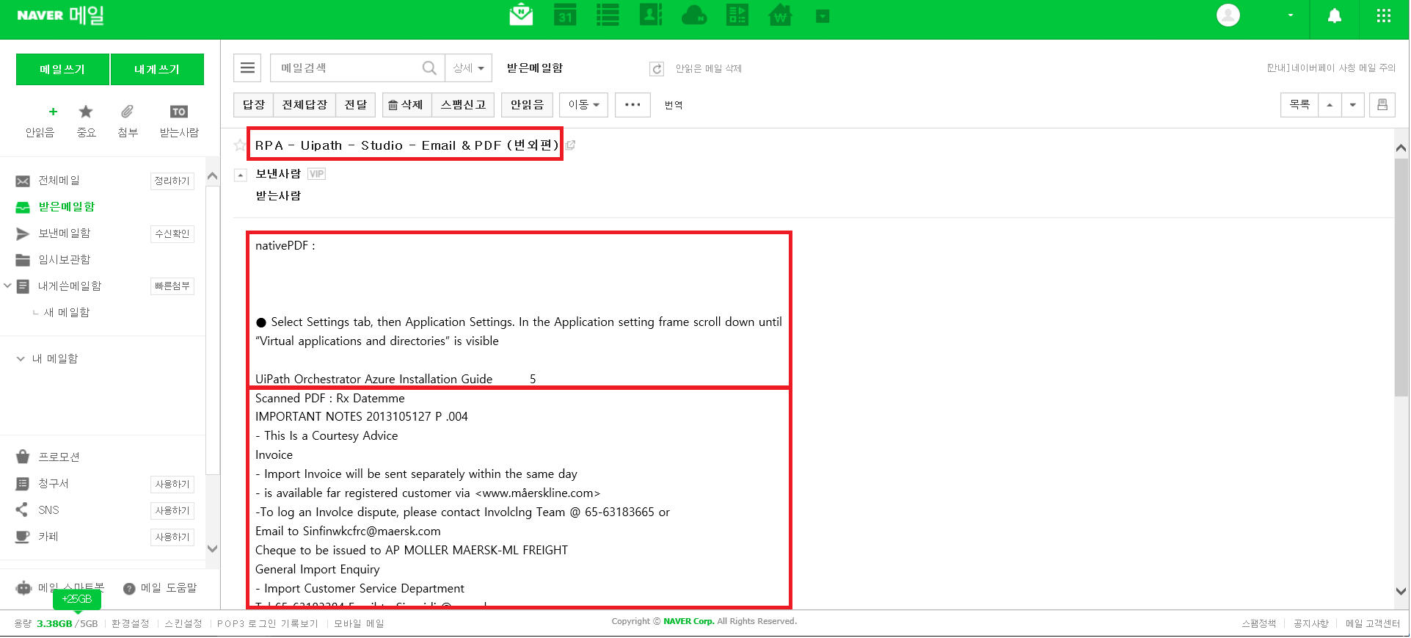Viewport: 1411px width, 638px height.
Task: Open the Calendar icon in top bar
Action: tap(565, 15)
